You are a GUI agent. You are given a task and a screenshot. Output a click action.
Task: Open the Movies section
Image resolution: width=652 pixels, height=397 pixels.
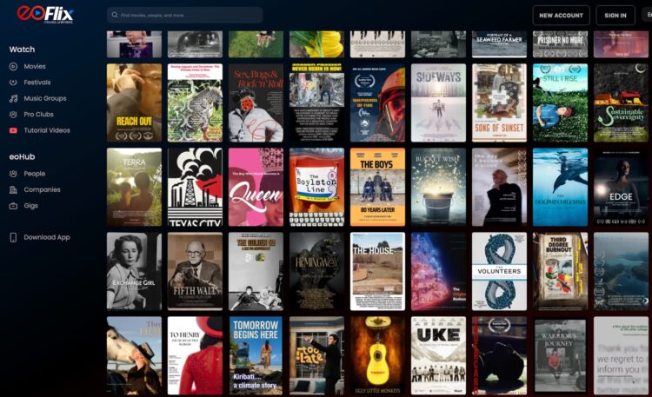coord(35,67)
